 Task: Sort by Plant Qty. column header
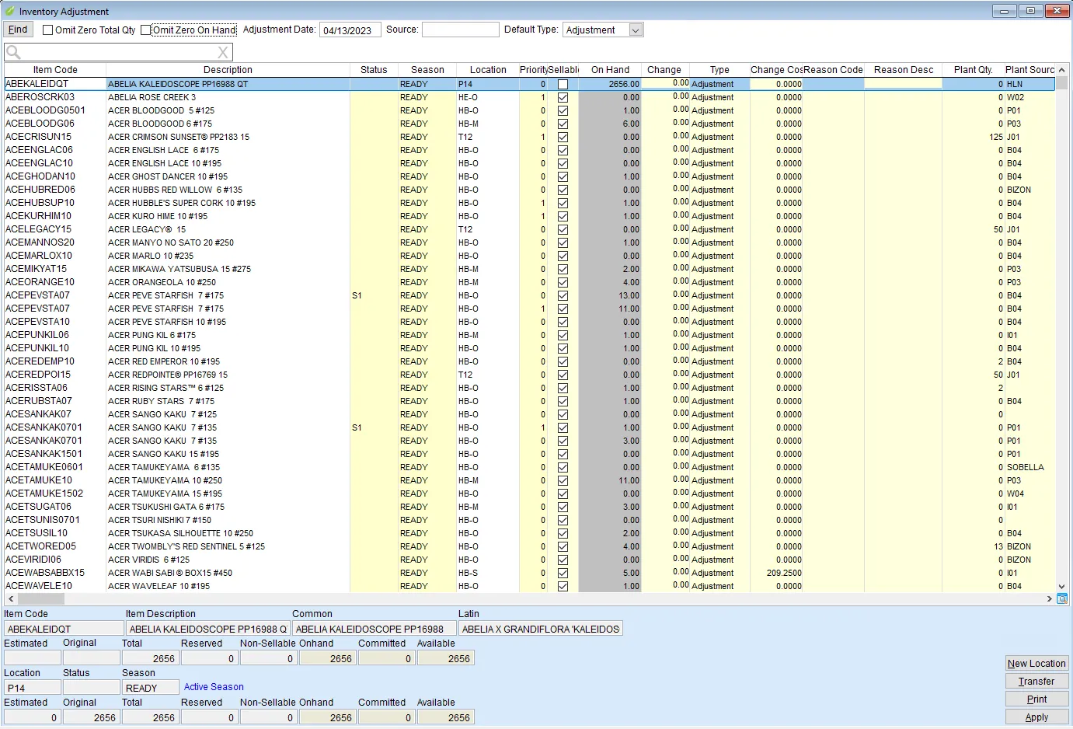click(x=973, y=70)
